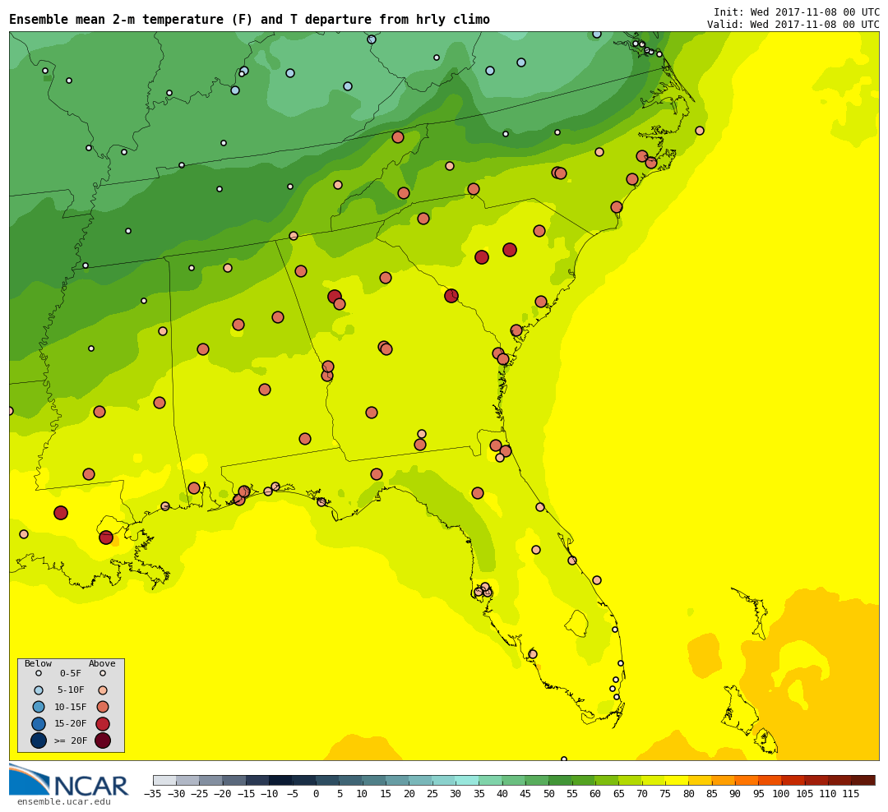Click the colorbar tick label "-35"
Image resolution: width=888 pixels, height=812 pixels.
[x=153, y=794]
